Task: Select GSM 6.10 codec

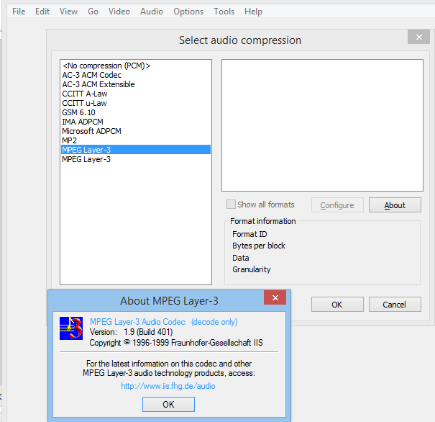Action: [136, 112]
